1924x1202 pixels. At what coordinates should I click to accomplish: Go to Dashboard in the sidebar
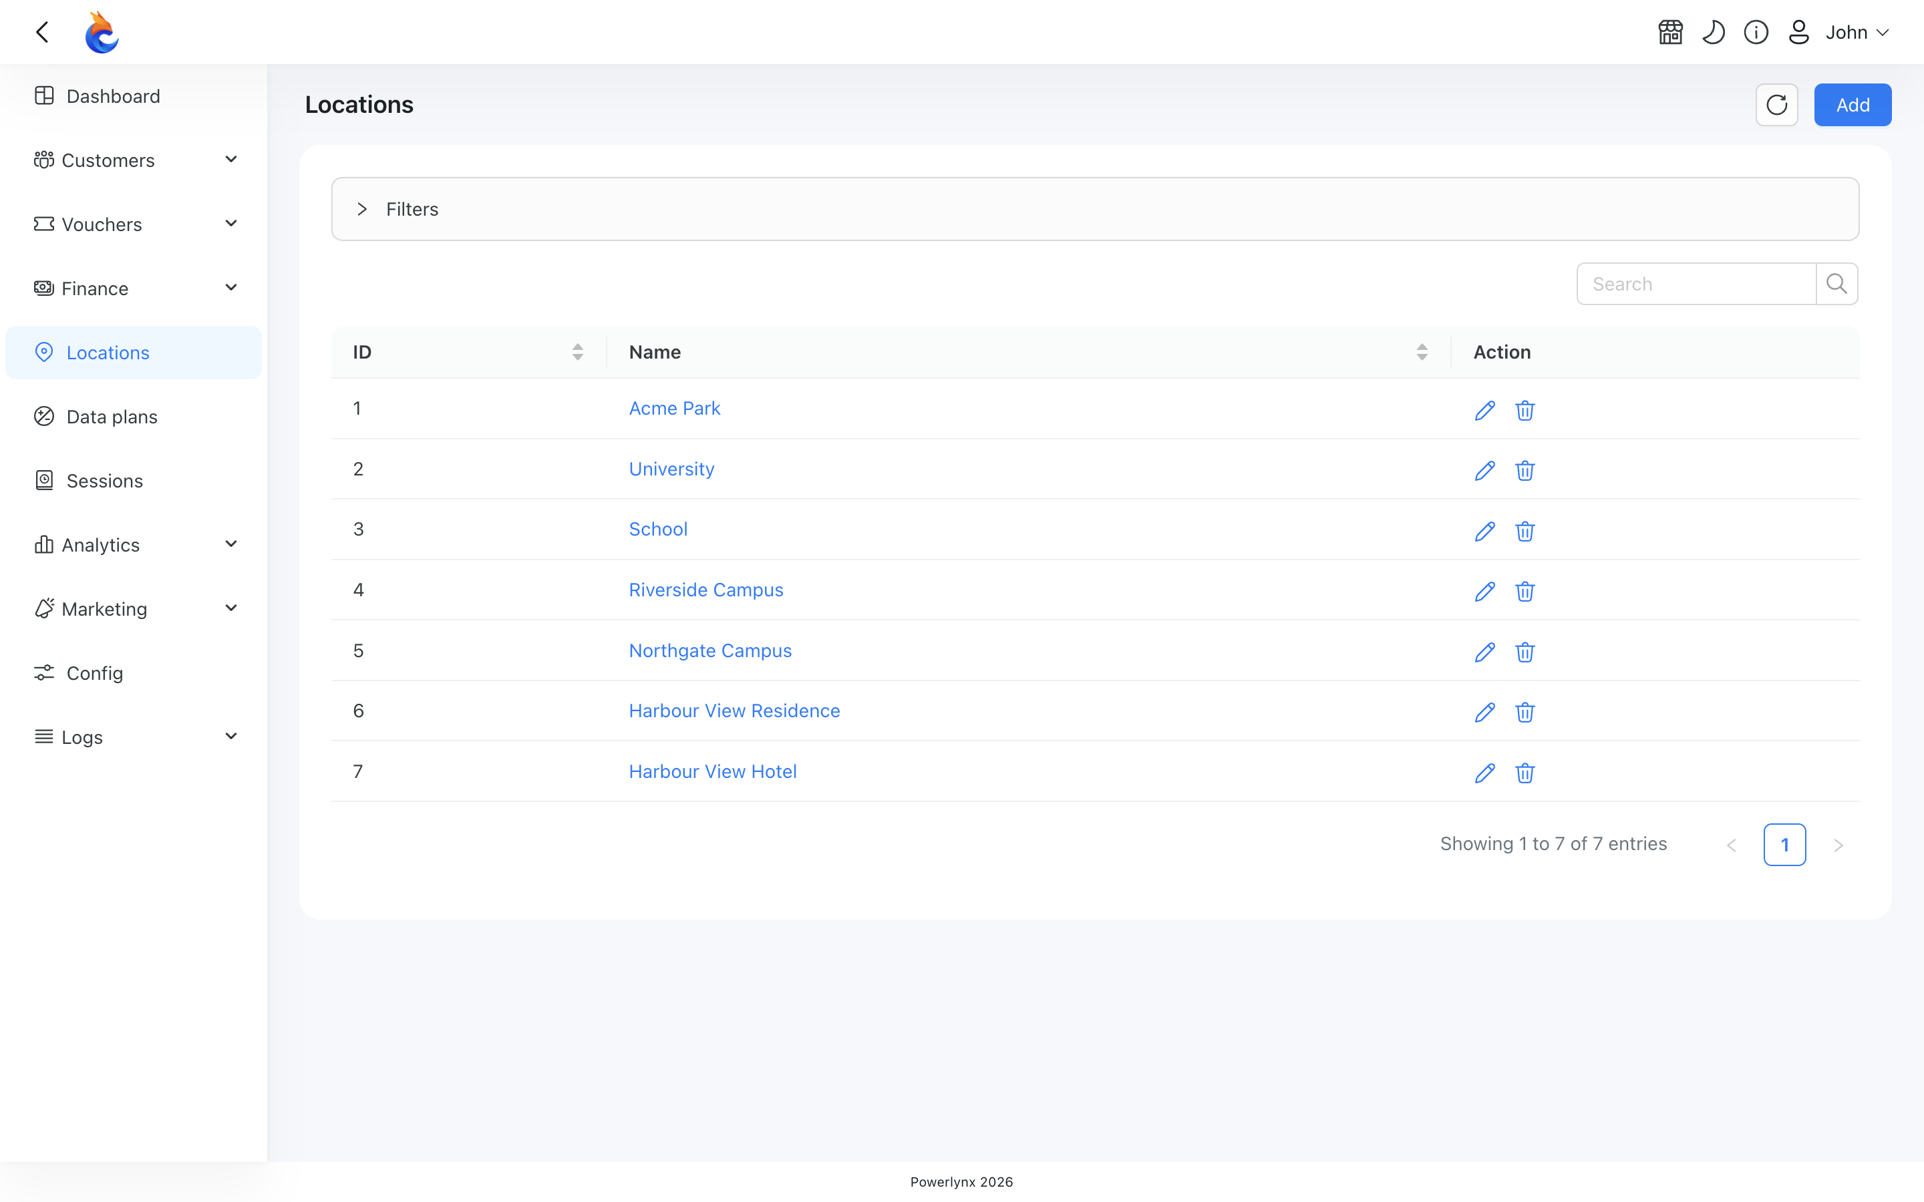coord(134,96)
